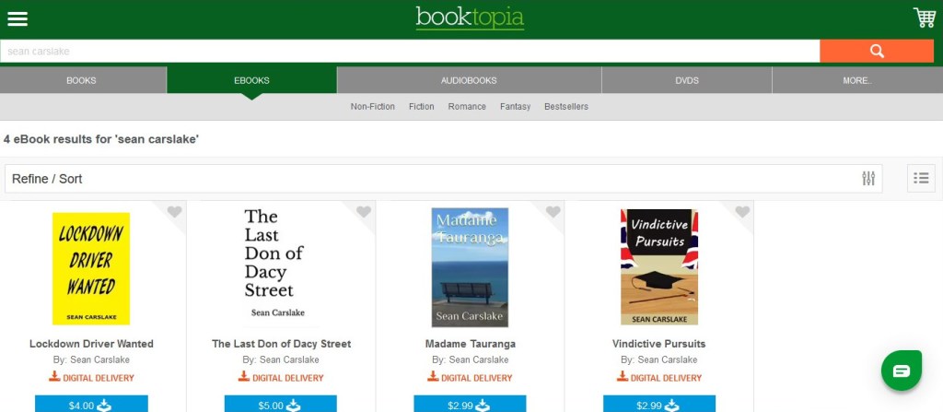Switch to list view layout
943x412 pixels.
(x=921, y=178)
